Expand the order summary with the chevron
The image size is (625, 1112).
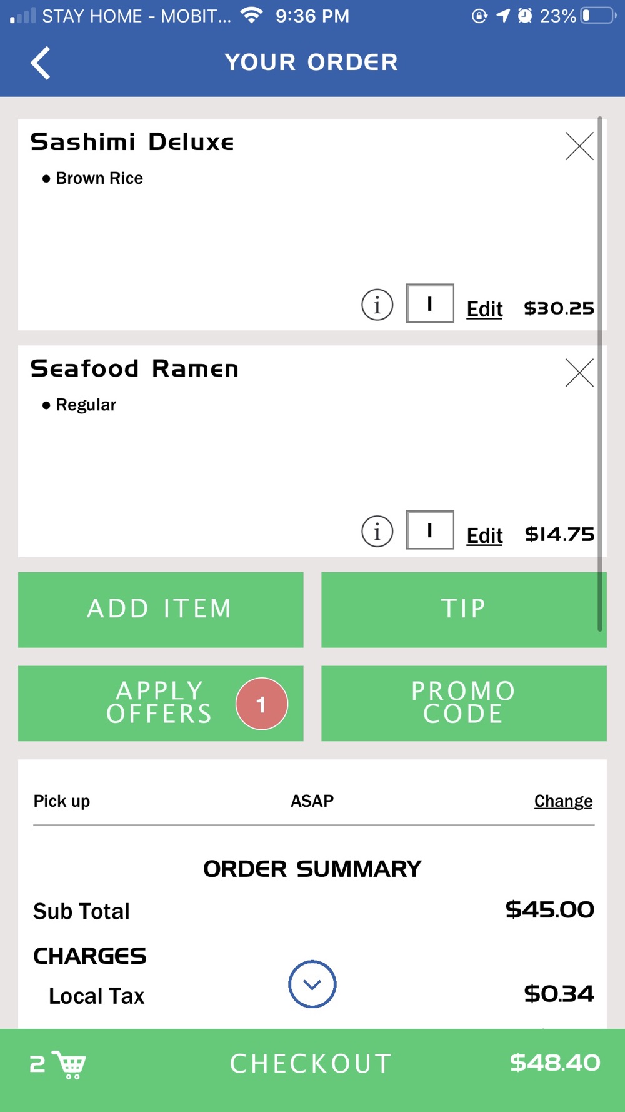(x=312, y=984)
